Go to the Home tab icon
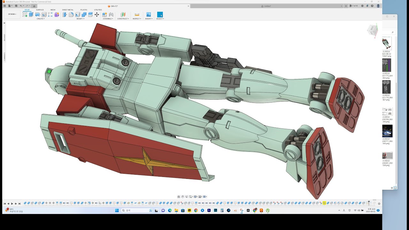 pos(34,6)
